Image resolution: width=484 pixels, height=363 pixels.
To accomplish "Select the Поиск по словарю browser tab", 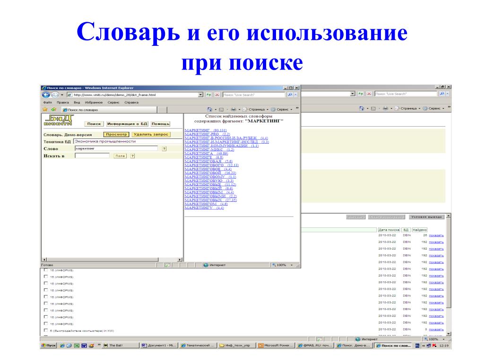I will pyautogui.click(x=109, y=110).
